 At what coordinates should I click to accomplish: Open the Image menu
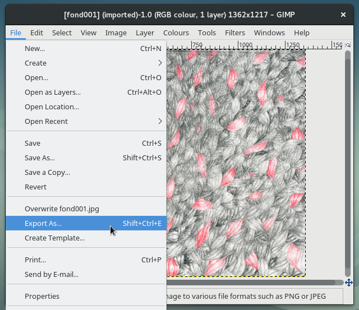[x=116, y=33]
